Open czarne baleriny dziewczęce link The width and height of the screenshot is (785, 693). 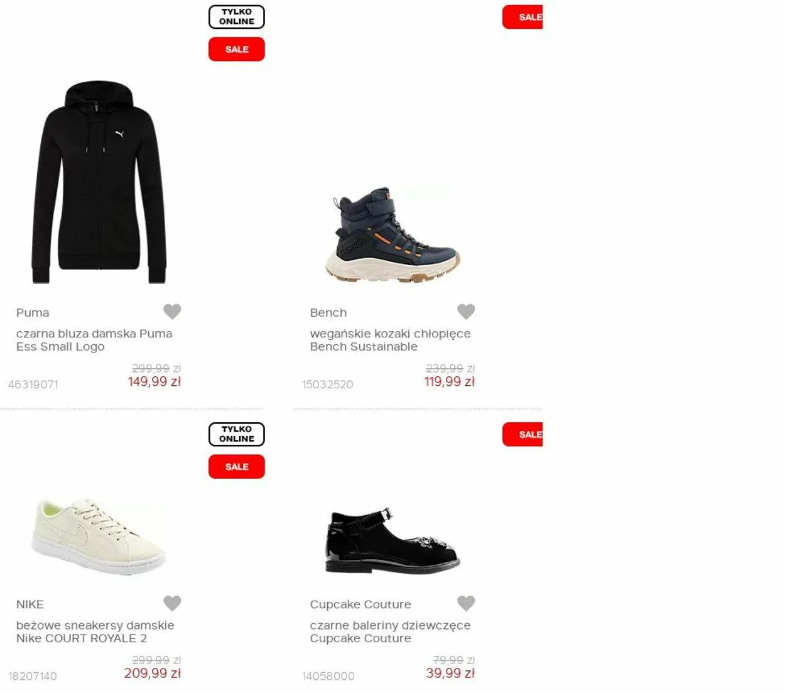click(x=390, y=631)
